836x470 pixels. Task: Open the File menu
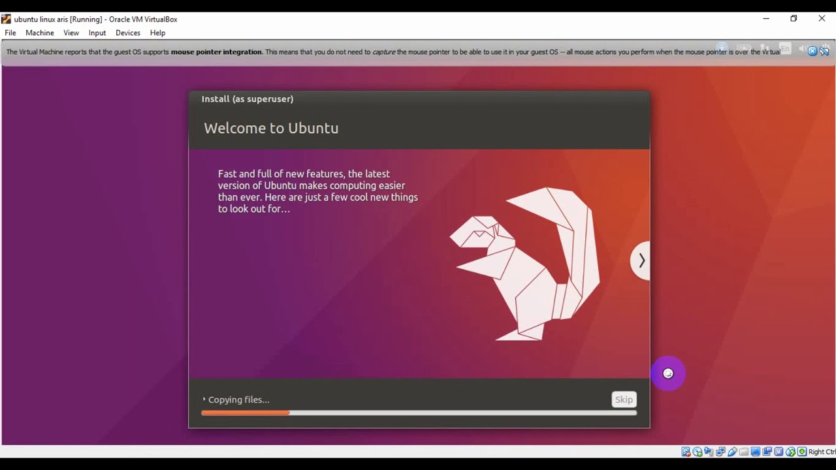(10, 33)
